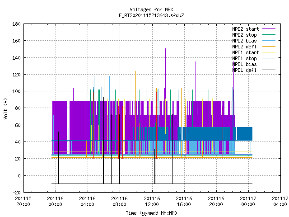
Task: Click the x-axis tick '201116 08:00'
Action: click(119, 202)
